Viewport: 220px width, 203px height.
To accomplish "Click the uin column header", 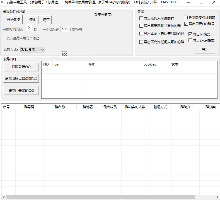I will pyautogui.click(x=69, y=64).
